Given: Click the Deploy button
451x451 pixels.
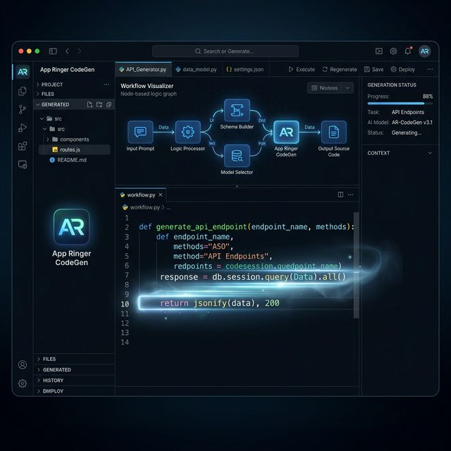Looking at the screenshot, I should [x=402, y=69].
